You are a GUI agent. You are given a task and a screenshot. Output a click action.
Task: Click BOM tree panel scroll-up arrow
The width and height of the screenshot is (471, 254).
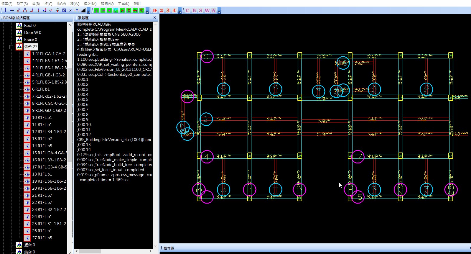[70, 25]
